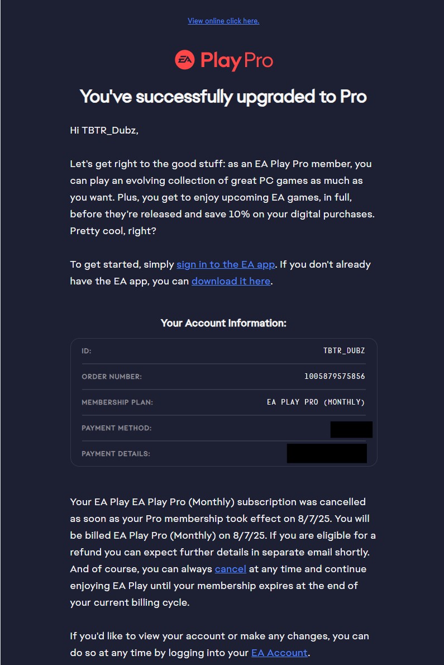
Task: Click the 'download it here' link
Action: 231,281
